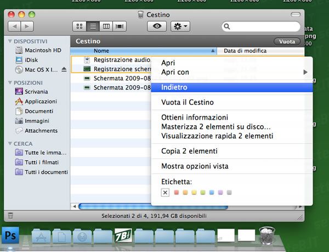Choose Indietro to restore items

pyautogui.click(x=232, y=87)
